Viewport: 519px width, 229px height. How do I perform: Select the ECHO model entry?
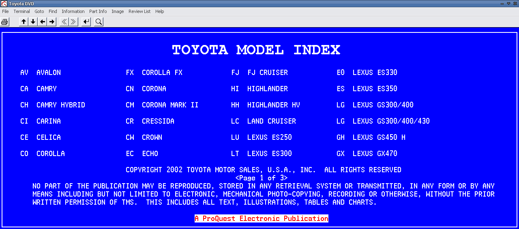[142, 154]
